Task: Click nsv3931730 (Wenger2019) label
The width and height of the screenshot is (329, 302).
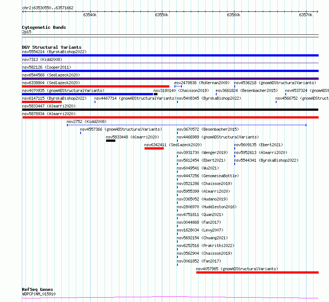Action: tap(202, 152)
